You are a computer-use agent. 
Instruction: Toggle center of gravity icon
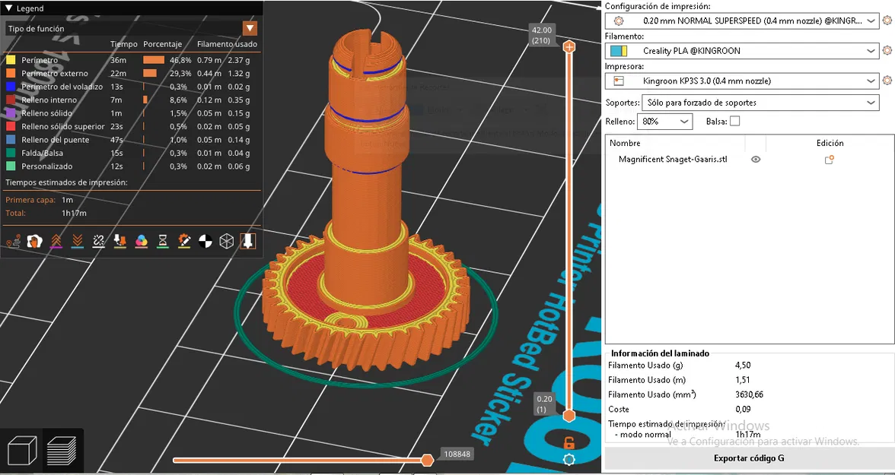205,242
